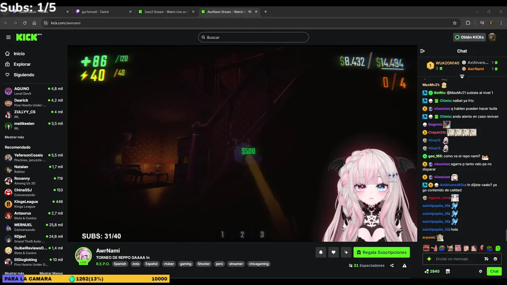
Task: Select the Spanish tag
Action: tap(120, 264)
